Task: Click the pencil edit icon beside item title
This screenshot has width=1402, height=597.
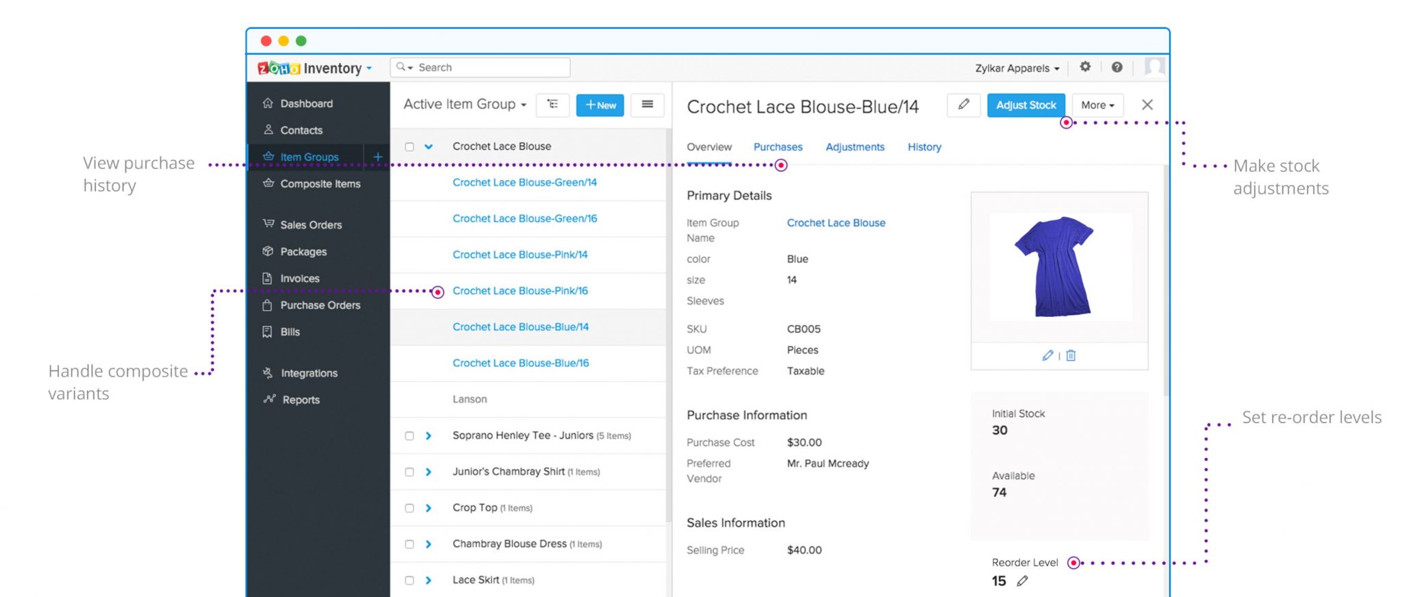Action: coord(963,105)
